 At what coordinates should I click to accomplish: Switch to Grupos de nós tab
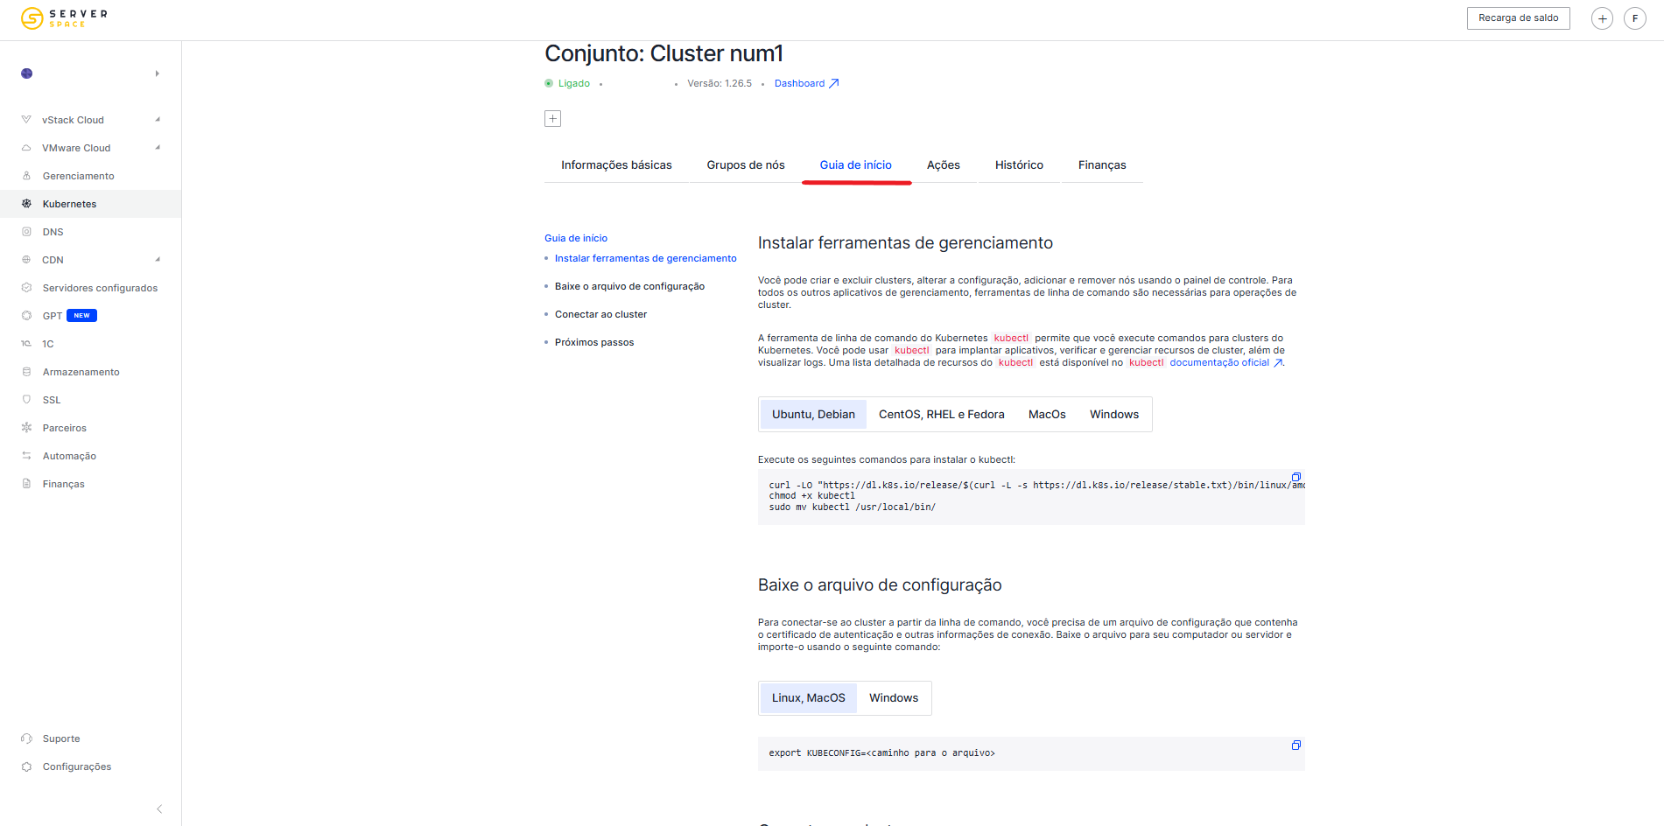coord(746,165)
